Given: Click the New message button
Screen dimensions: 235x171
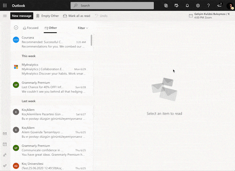Looking at the screenshot, I should [22, 16].
